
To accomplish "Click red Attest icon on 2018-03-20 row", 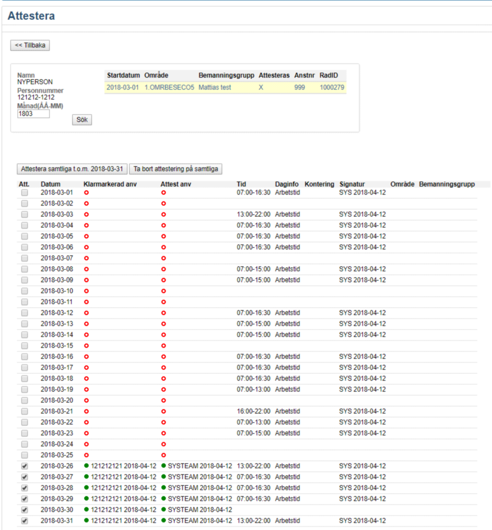I will click(164, 400).
